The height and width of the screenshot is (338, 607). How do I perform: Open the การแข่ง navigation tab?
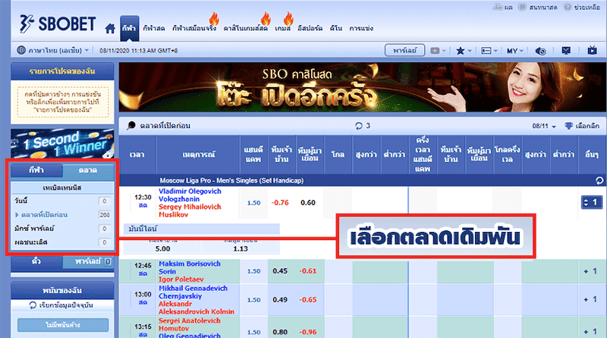pyautogui.click(x=361, y=28)
